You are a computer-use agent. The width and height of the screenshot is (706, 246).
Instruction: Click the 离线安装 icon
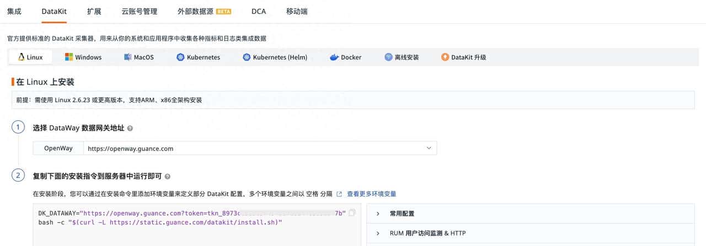click(x=388, y=57)
